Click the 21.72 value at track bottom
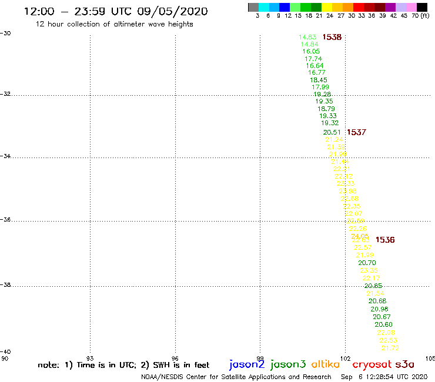 tap(390, 348)
